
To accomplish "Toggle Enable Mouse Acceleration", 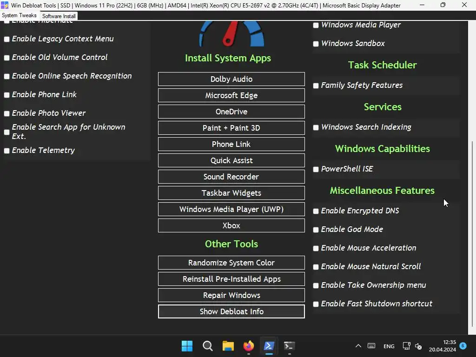I will (316, 248).
